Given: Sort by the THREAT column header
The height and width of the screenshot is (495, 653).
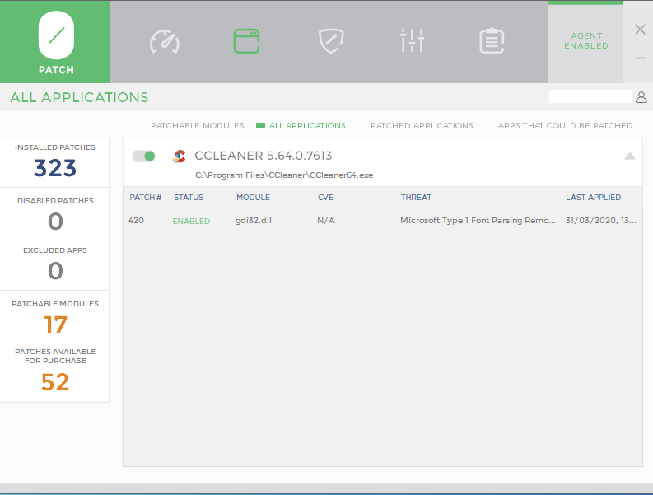Looking at the screenshot, I should pyautogui.click(x=416, y=198).
